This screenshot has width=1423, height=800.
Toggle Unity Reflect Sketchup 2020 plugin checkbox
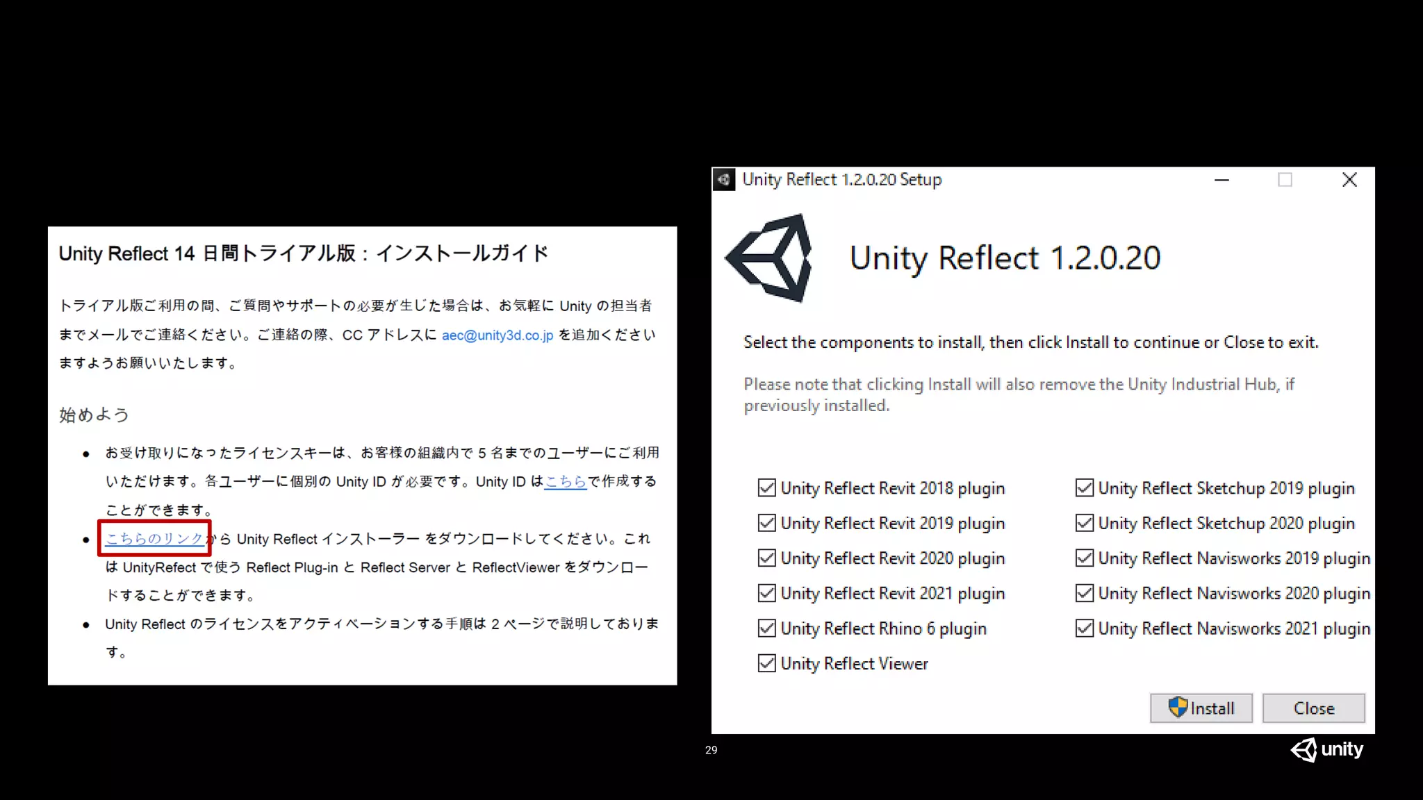pos(1084,523)
